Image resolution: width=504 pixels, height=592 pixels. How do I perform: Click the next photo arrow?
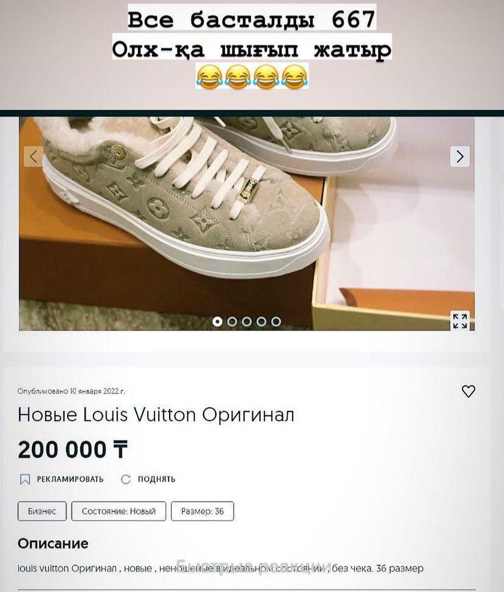click(460, 156)
